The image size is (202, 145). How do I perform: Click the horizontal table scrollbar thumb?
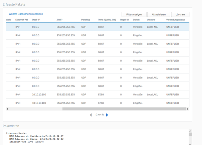124,109
